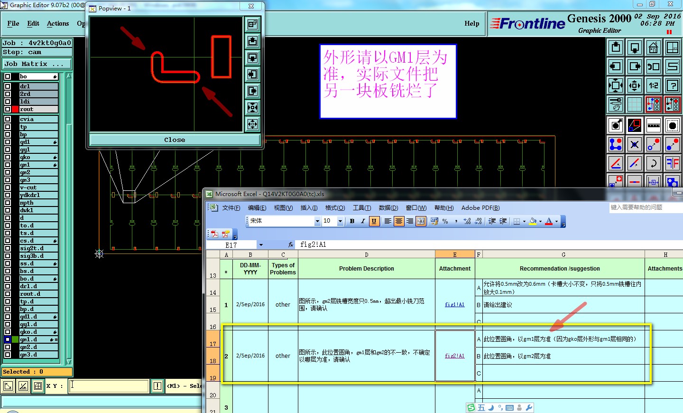Viewport: 683px width, 413px height.
Task: Click the Close button in Popview
Action: point(175,140)
